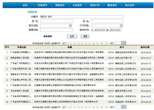Go to the 刑事案件 section
Screen dimensions: 154x110
tap(60, 5)
